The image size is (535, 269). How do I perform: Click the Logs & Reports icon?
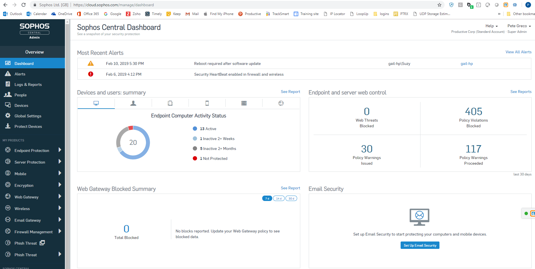point(8,84)
